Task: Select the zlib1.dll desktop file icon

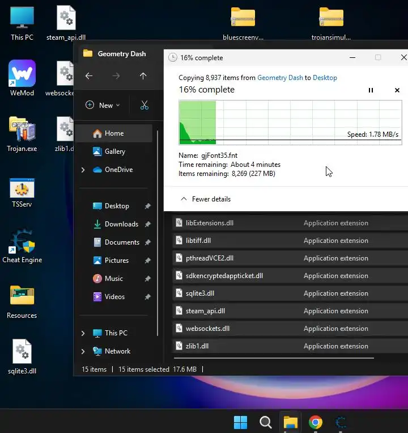Action: click(x=65, y=134)
